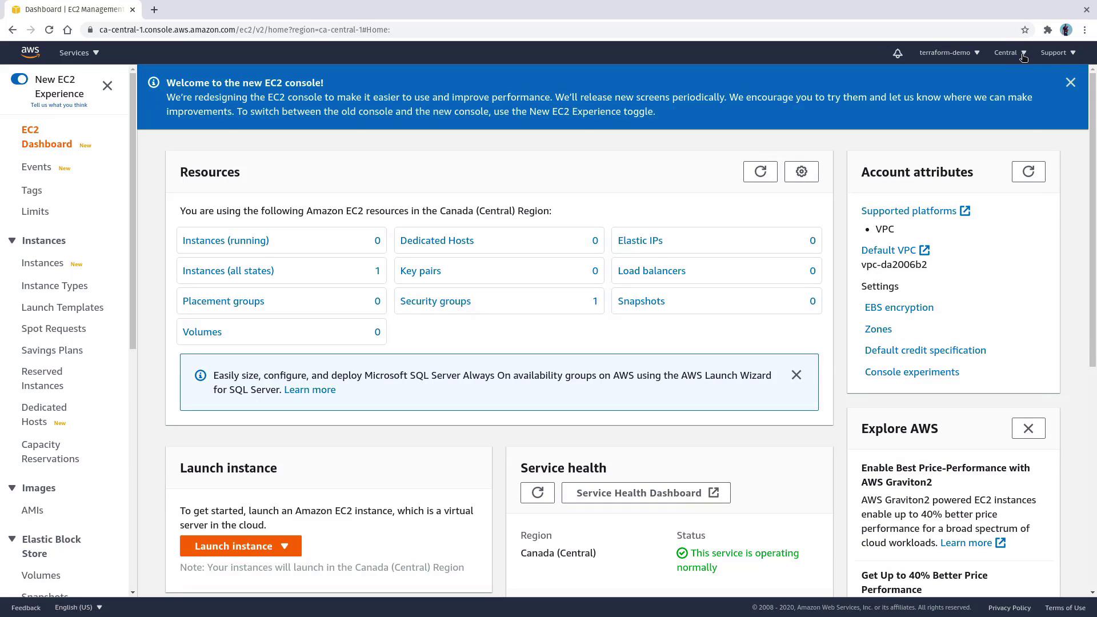This screenshot has height=617, width=1097.
Task: Refresh the Service health section
Action: pyautogui.click(x=537, y=493)
